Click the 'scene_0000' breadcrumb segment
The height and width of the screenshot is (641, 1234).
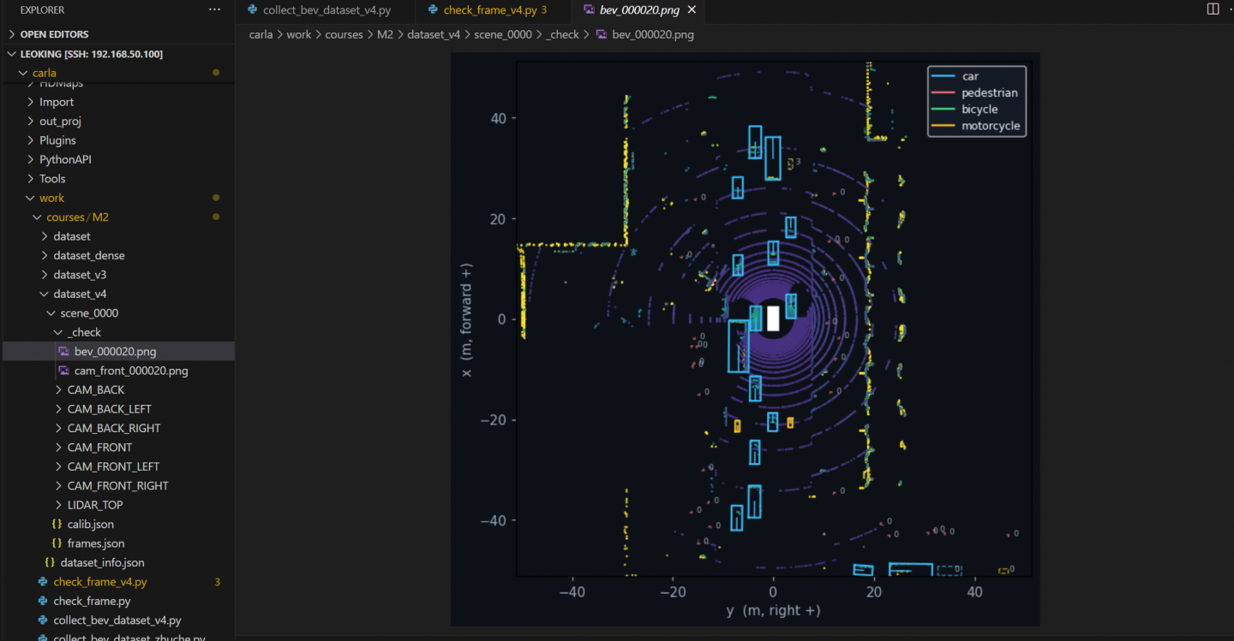503,34
